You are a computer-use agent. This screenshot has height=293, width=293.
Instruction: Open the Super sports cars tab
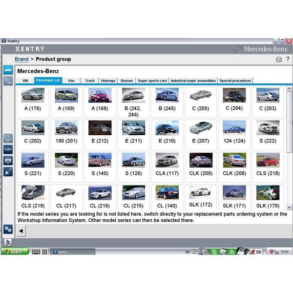point(152,81)
